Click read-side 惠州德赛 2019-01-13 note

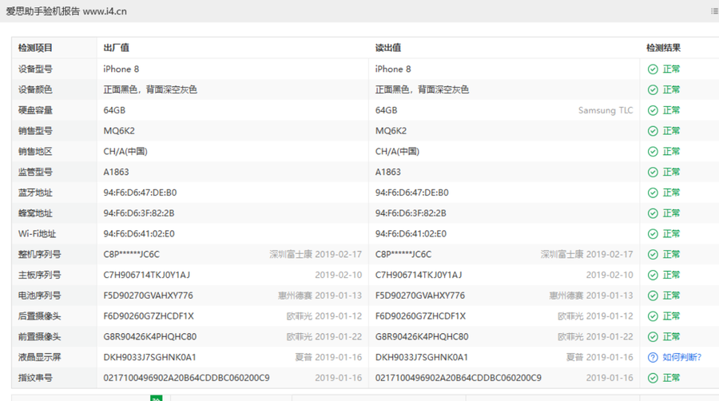click(x=591, y=296)
